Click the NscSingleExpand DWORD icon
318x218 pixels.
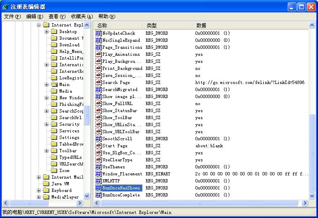coord(99,40)
